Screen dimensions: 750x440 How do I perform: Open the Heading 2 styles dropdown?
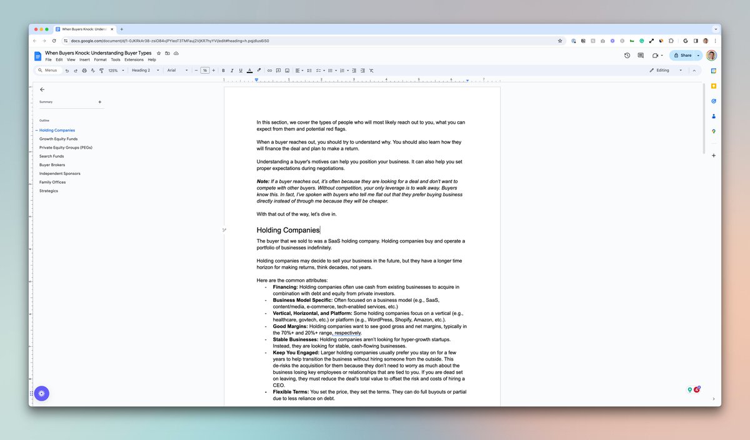tap(141, 70)
